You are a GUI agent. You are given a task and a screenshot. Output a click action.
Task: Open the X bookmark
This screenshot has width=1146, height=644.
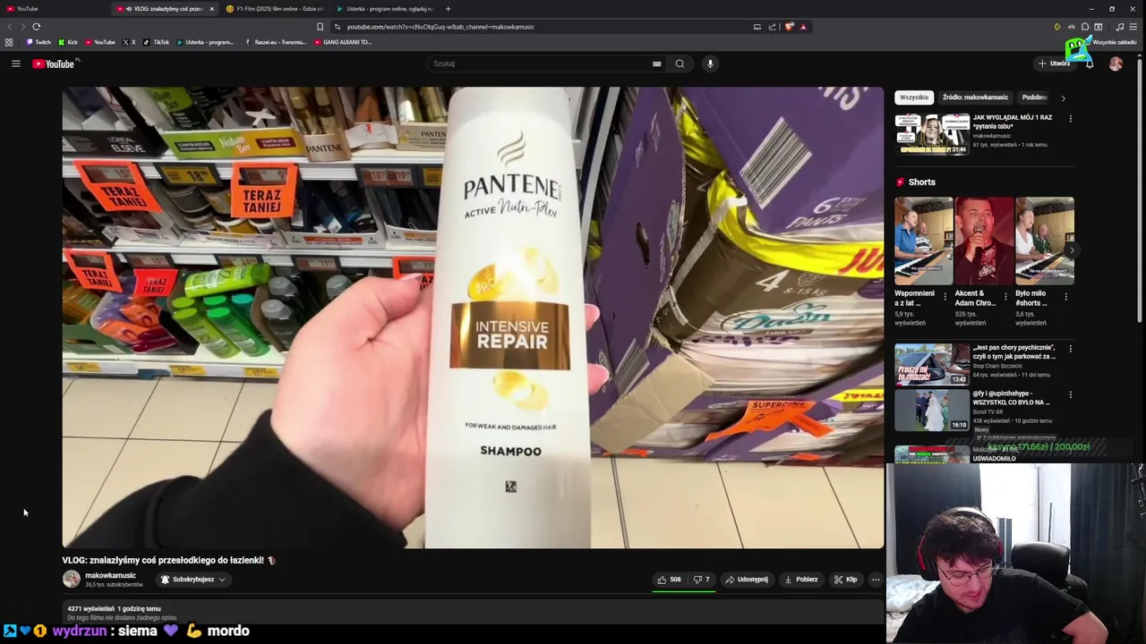(129, 42)
